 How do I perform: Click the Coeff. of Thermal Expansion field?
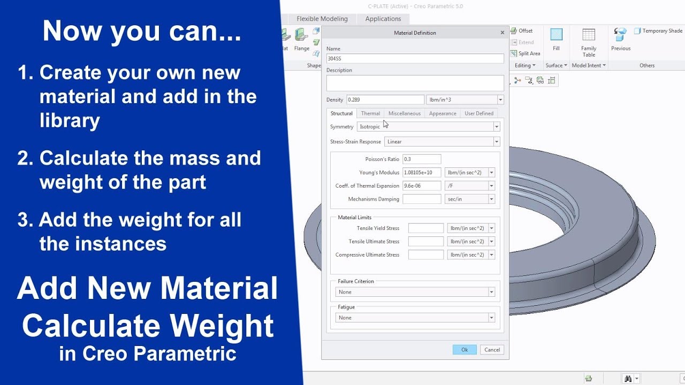coord(422,186)
